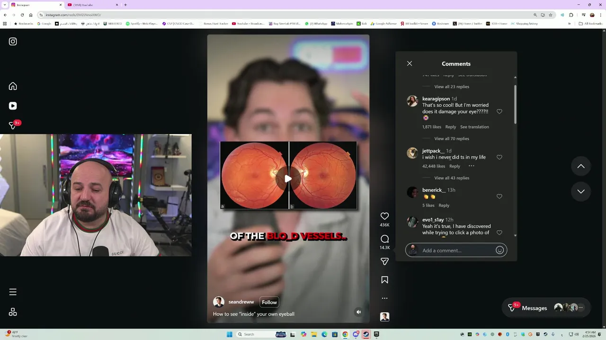Screen dimensions: 606x340
Task: Bookmark this page with the star icon
Action: (551, 15)
